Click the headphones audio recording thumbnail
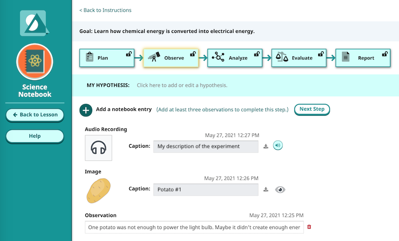Screen dimensions: 399x241 [99, 147]
